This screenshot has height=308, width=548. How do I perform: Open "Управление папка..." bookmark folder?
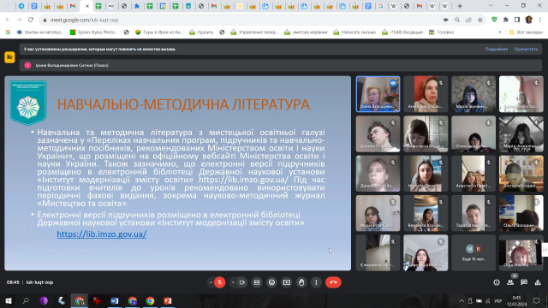pyautogui.click(x=254, y=33)
